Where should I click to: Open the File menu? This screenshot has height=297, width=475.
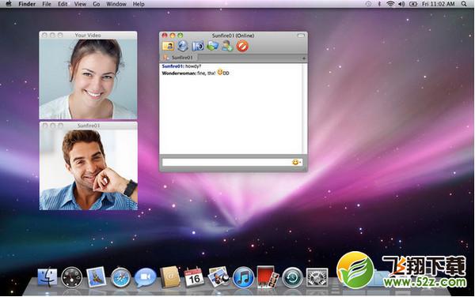tap(47, 4)
